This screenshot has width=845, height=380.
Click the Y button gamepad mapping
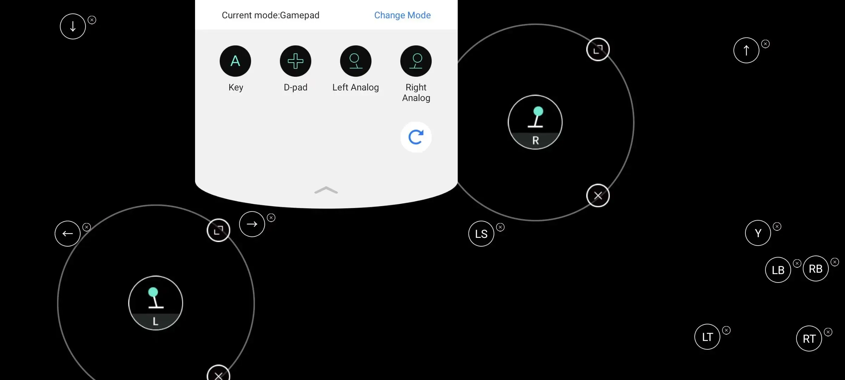(758, 233)
